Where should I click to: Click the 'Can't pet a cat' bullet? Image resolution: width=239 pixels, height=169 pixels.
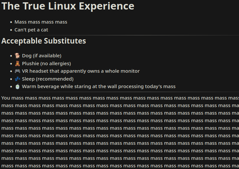coord(31,30)
